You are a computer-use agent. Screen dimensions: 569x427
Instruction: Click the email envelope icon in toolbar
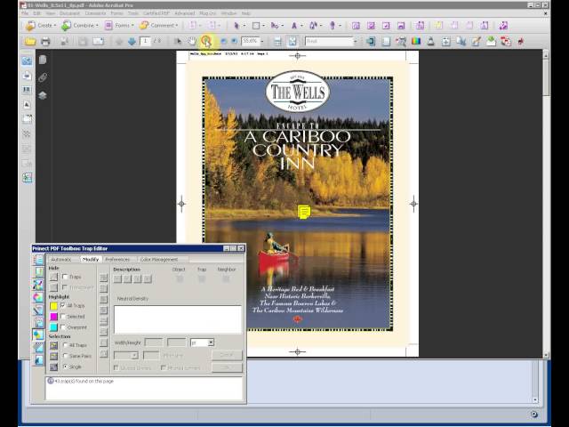pyautogui.click(x=98, y=41)
